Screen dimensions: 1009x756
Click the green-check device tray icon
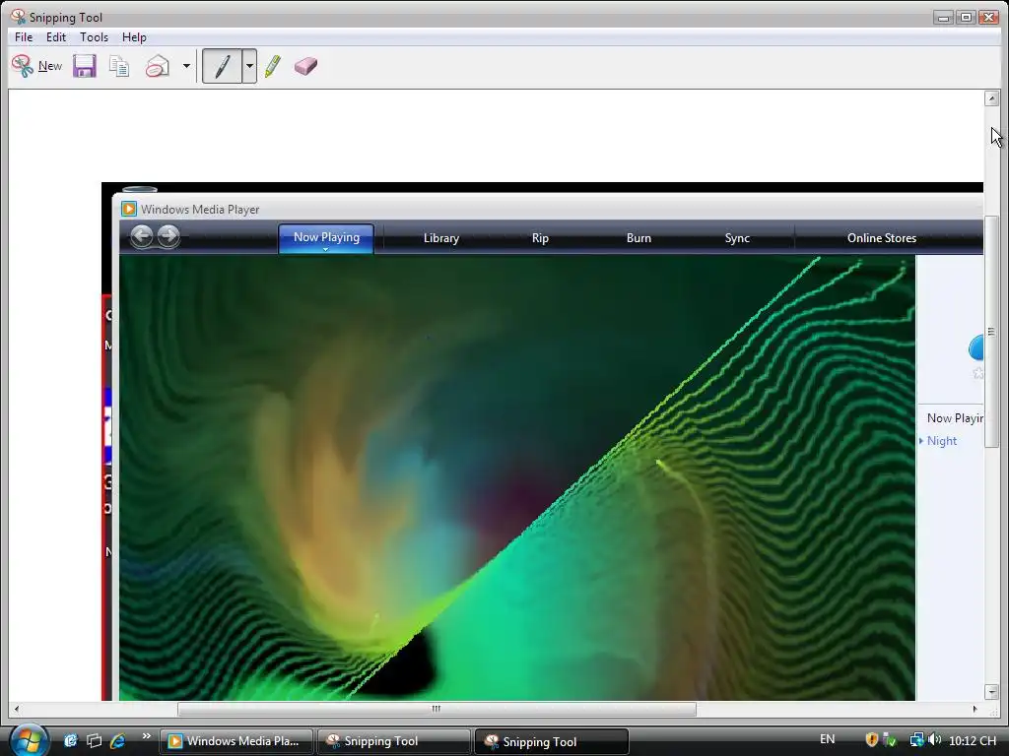pyautogui.click(x=890, y=740)
